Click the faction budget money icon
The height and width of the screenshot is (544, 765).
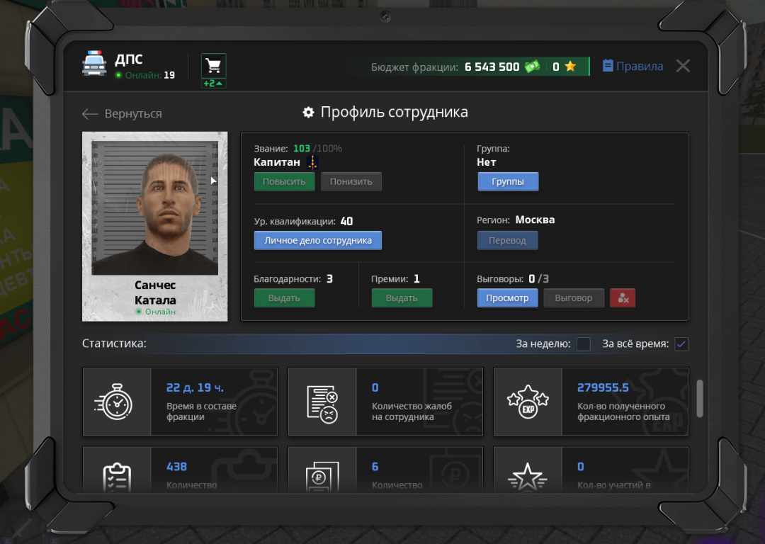click(x=532, y=66)
